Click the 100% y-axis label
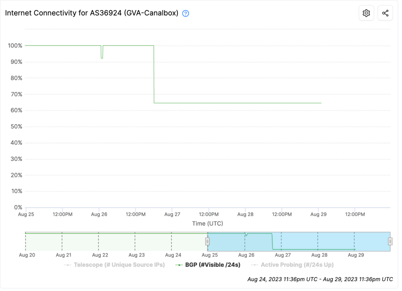This screenshot has width=402, height=291. pyautogui.click(x=15, y=46)
